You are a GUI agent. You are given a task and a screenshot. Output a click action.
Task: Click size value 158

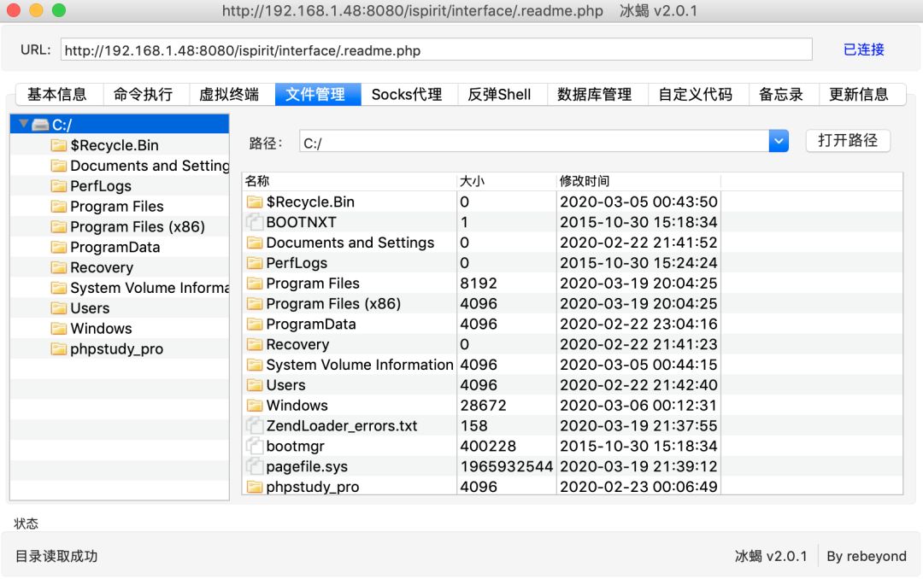[x=473, y=426]
